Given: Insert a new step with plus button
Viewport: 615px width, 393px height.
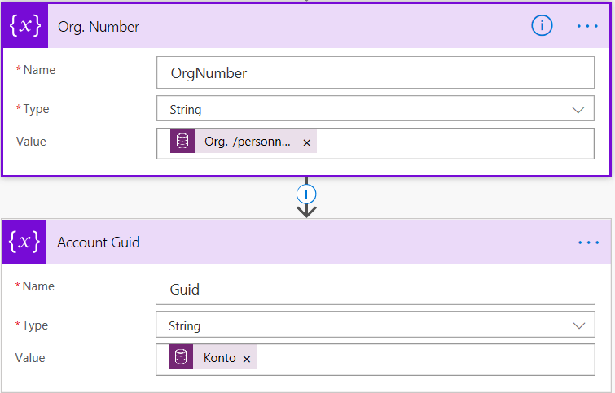Looking at the screenshot, I should [x=307, y=194].
